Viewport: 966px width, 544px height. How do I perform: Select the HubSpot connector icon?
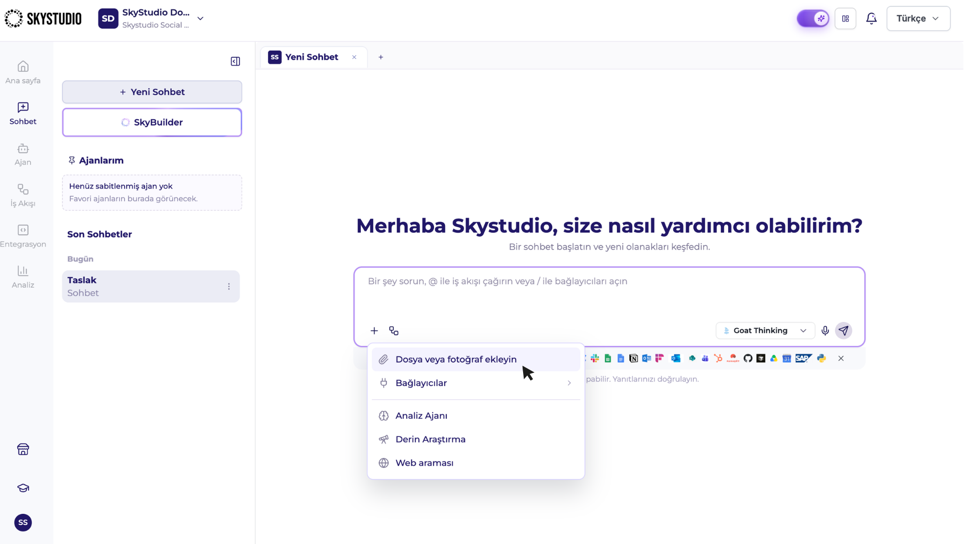tap(718, 358)
